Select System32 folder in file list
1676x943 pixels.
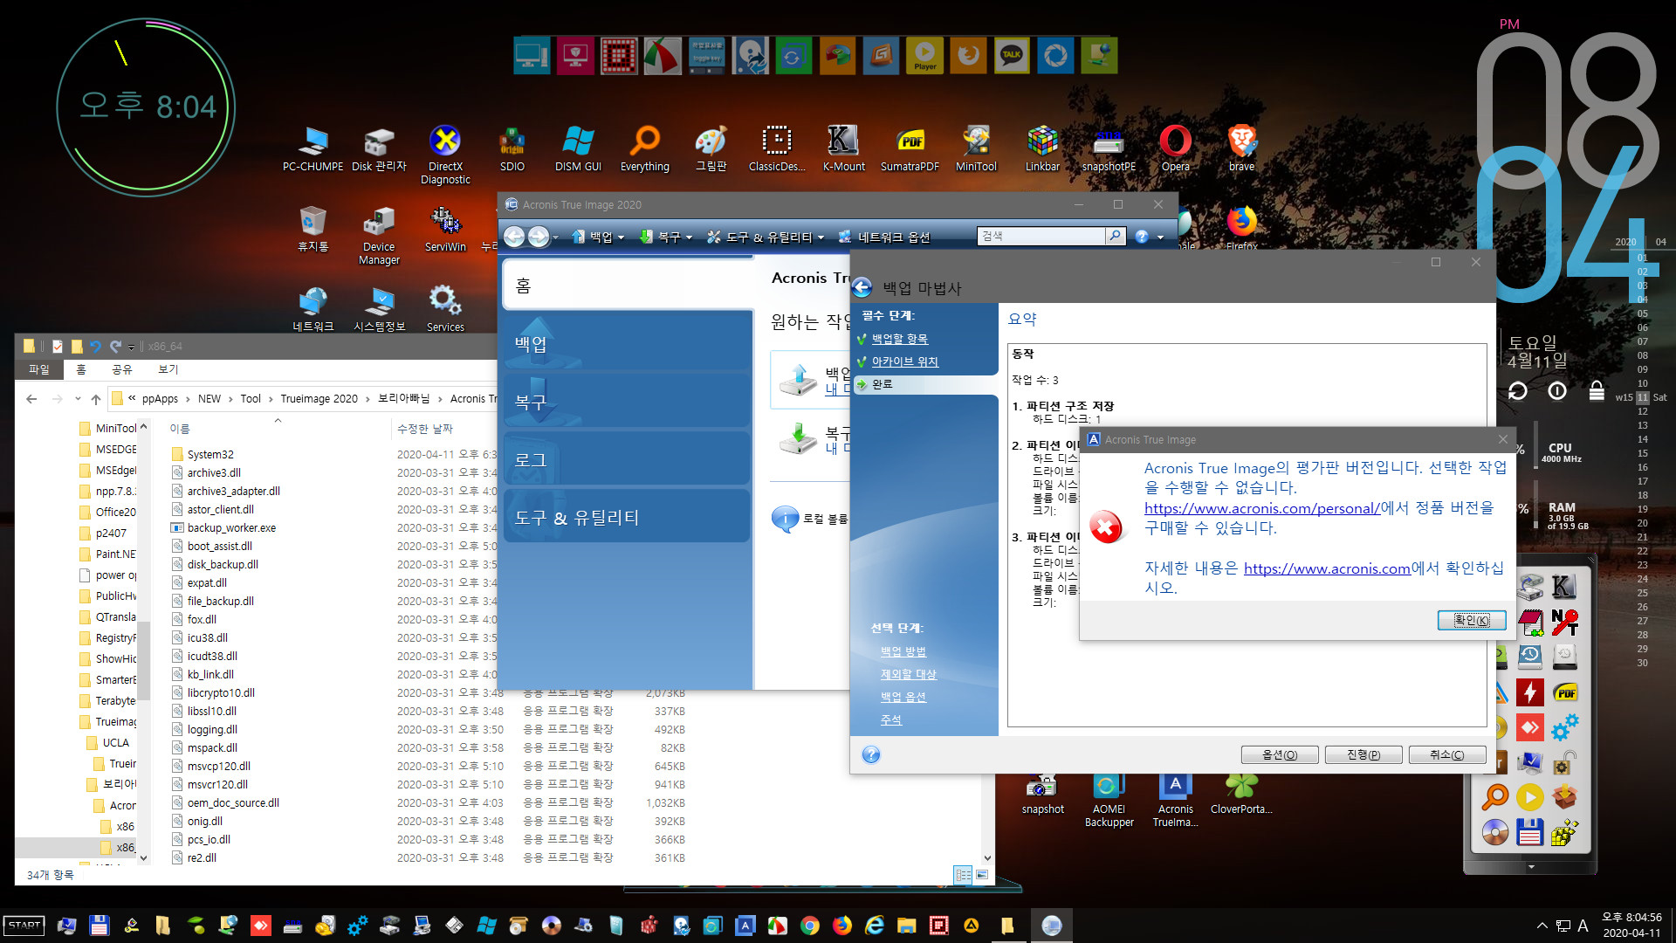click(x=210, y=454)
